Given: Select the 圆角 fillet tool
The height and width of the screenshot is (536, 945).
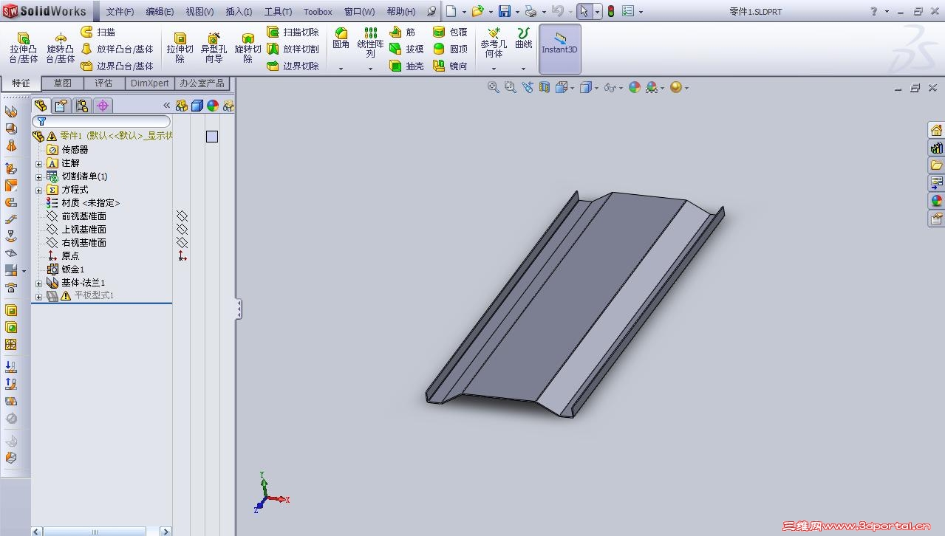Looking at the screenshot, I should click(341, 38).
